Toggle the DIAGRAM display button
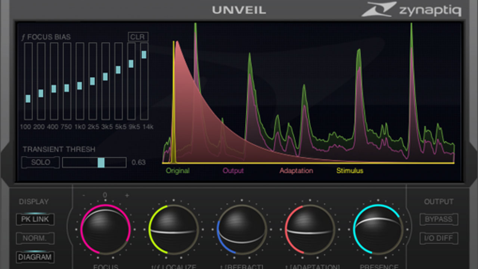The width and height of the screenshot is (478, 269). [35, 257]
